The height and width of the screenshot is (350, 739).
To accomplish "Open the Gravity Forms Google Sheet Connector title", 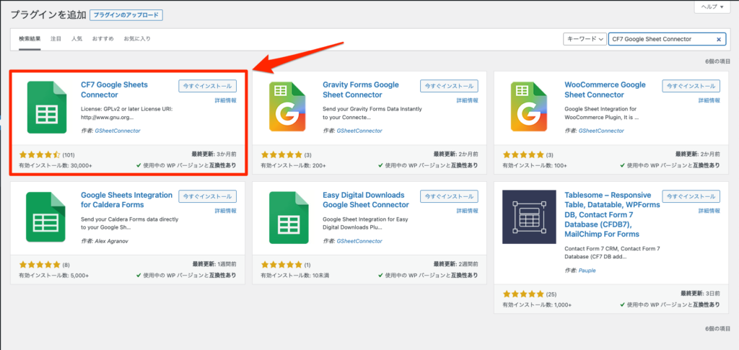I will [361, 89].
